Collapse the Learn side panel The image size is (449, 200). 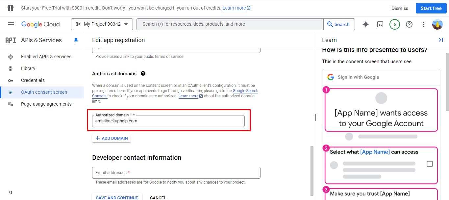[x=441, y=40]
